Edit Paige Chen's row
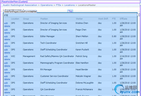 (x=6, y=30)
